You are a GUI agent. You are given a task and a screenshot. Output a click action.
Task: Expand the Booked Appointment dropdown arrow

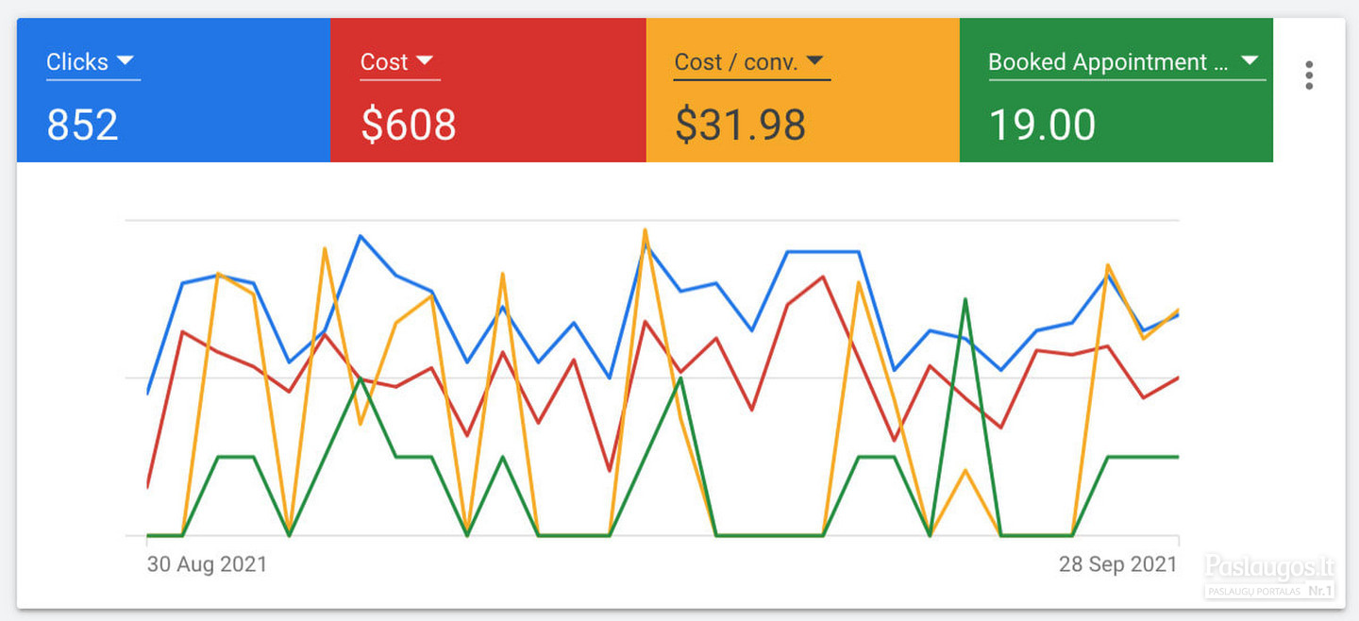coord(1250,61)
